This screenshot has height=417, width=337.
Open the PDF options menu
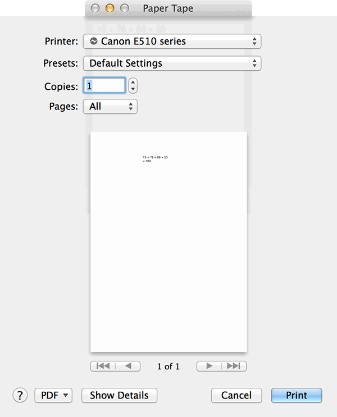point(53,395)
